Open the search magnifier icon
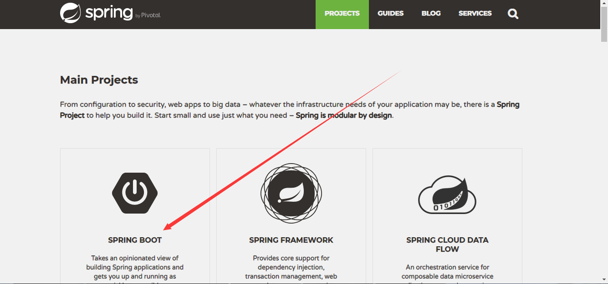The width and height of the screenshot is (608, 284). tap(513, 14)
